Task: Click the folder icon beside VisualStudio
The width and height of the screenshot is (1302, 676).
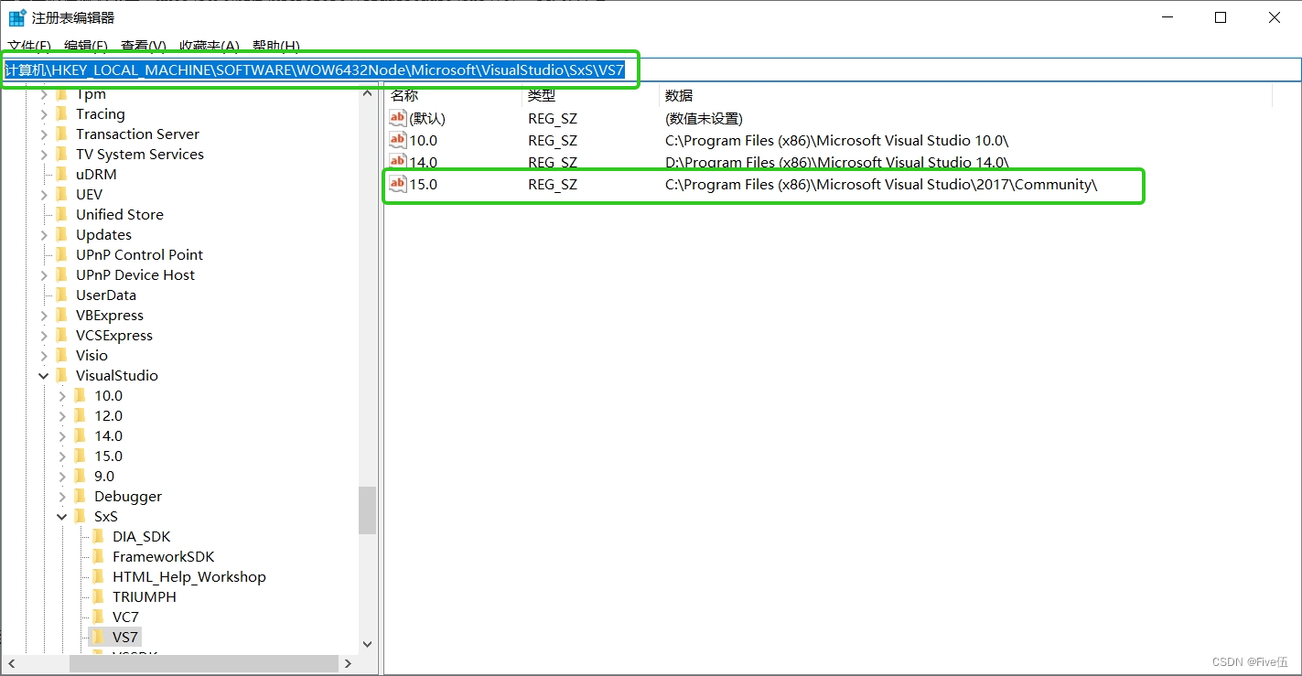Action: point(62,376)
